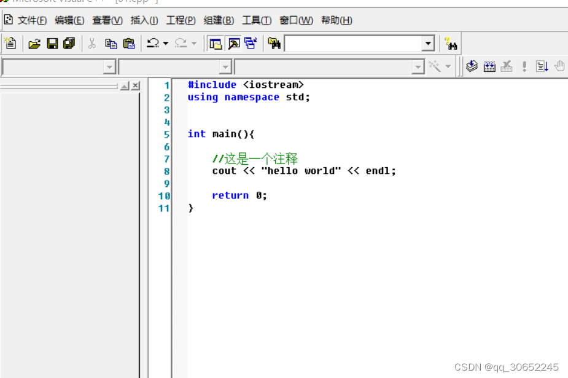Open the 工程(P) menu
The image size is (568, 378).
pos(180,20)
